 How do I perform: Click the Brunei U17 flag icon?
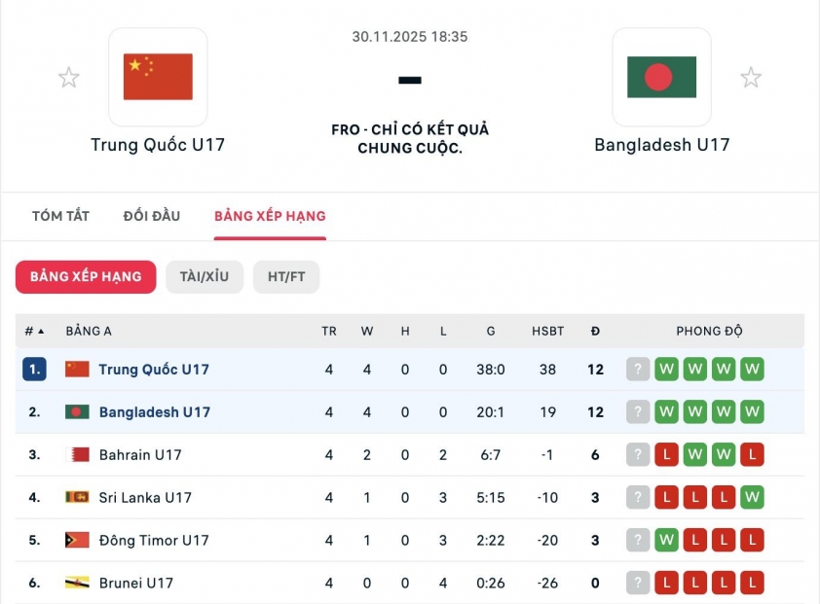[x=75, y=583]
